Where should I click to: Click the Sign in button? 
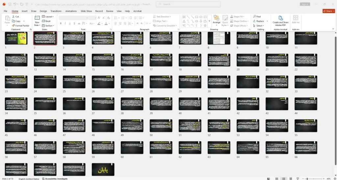click(305, 4)
